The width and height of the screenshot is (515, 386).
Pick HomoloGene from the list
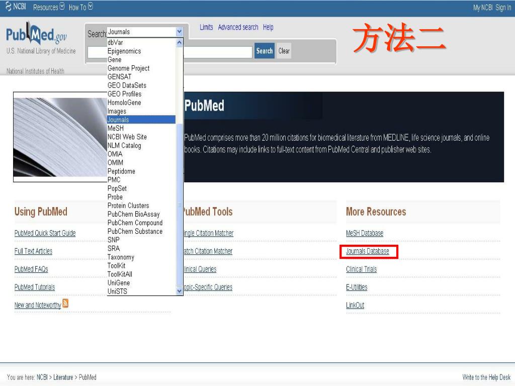click(141, 103)
